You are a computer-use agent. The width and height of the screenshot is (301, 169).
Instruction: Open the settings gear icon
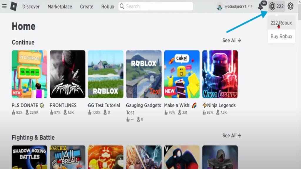click(290, 6)
